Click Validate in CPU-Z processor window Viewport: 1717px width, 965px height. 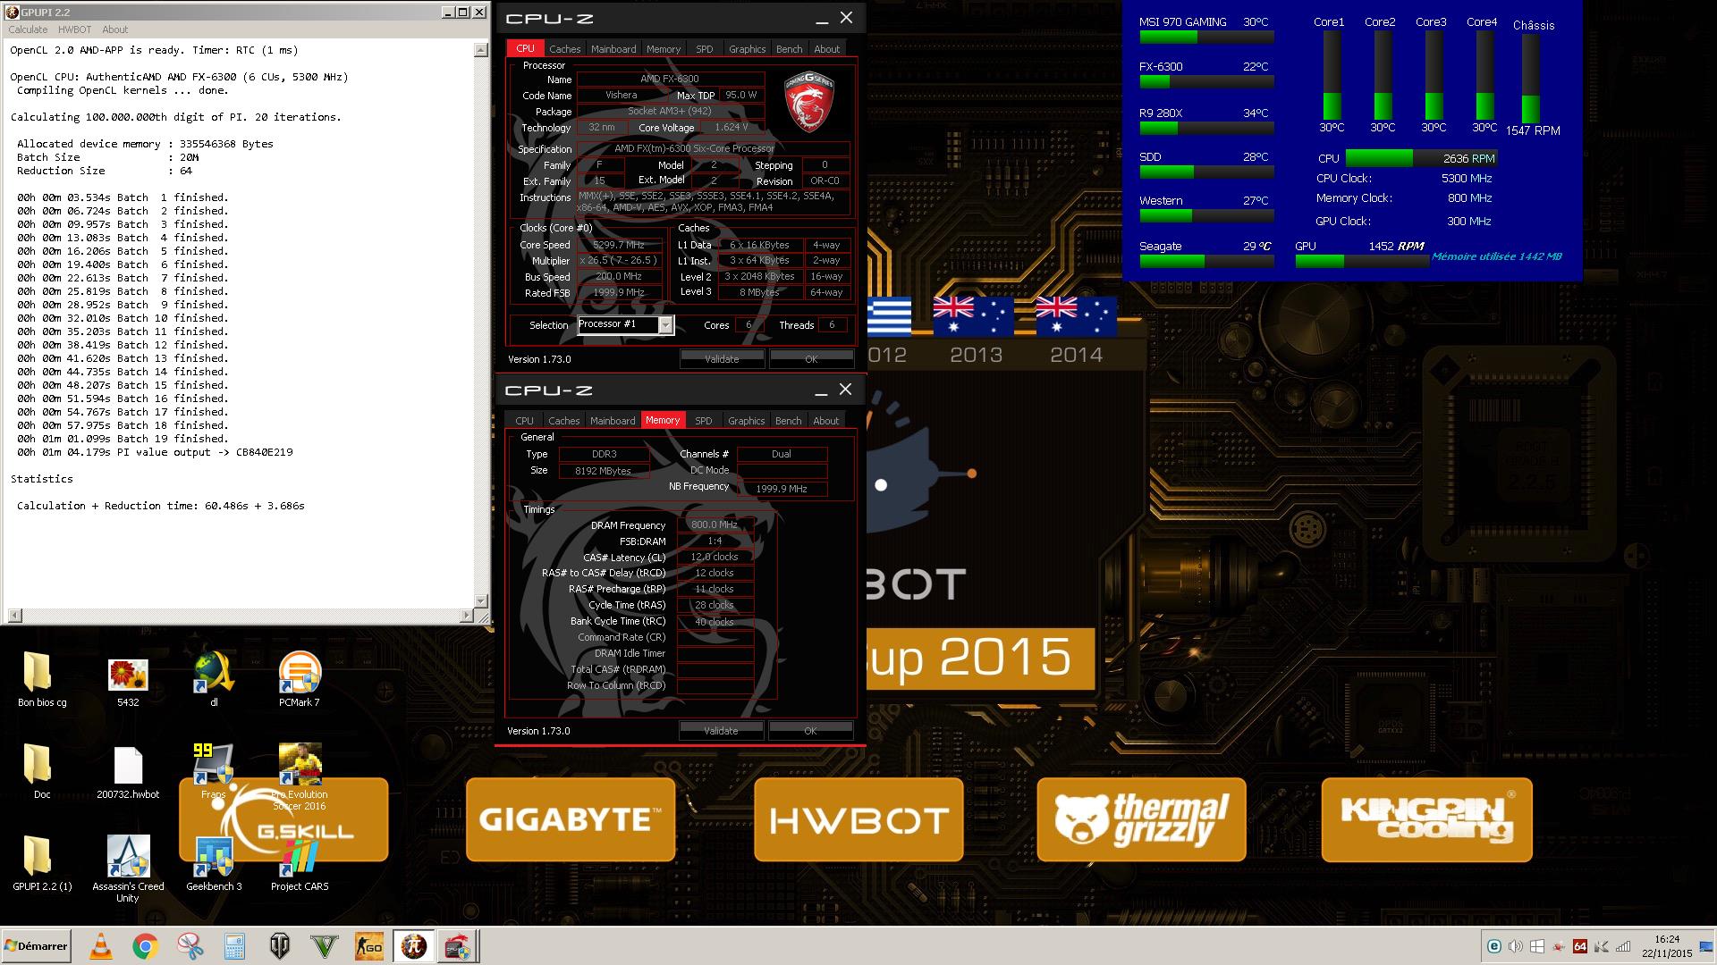[x=722, y=359]
